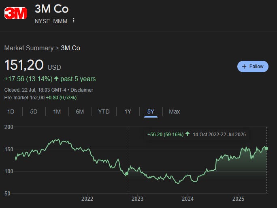The height and width of the screenshot is (208, 277).
Task: Click the Closed: 22 Jul, 18:03 GMT-4 text
Action: pyautogui.click(x=35, y=90)
